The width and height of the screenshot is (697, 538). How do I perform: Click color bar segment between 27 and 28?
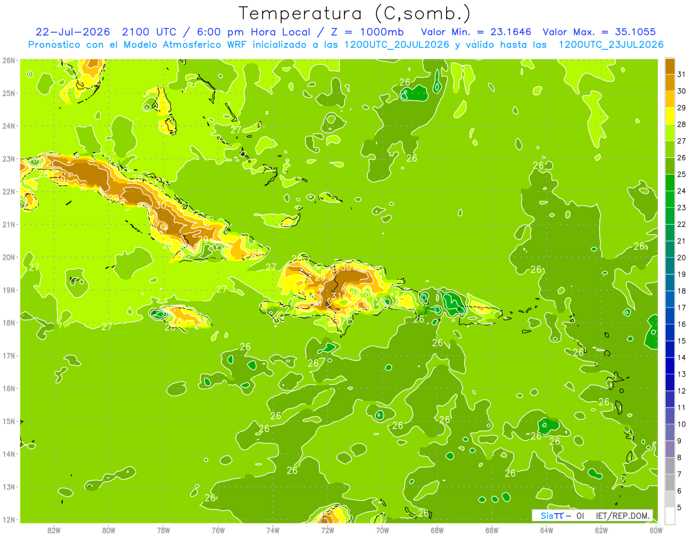point(670,132)
